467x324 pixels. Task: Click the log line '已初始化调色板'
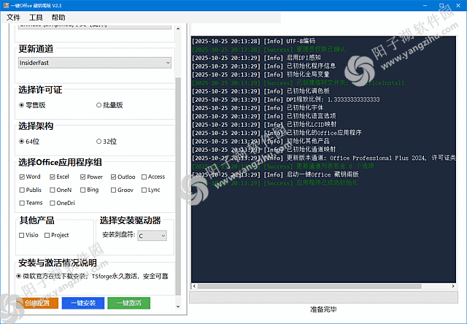(261, 91)
